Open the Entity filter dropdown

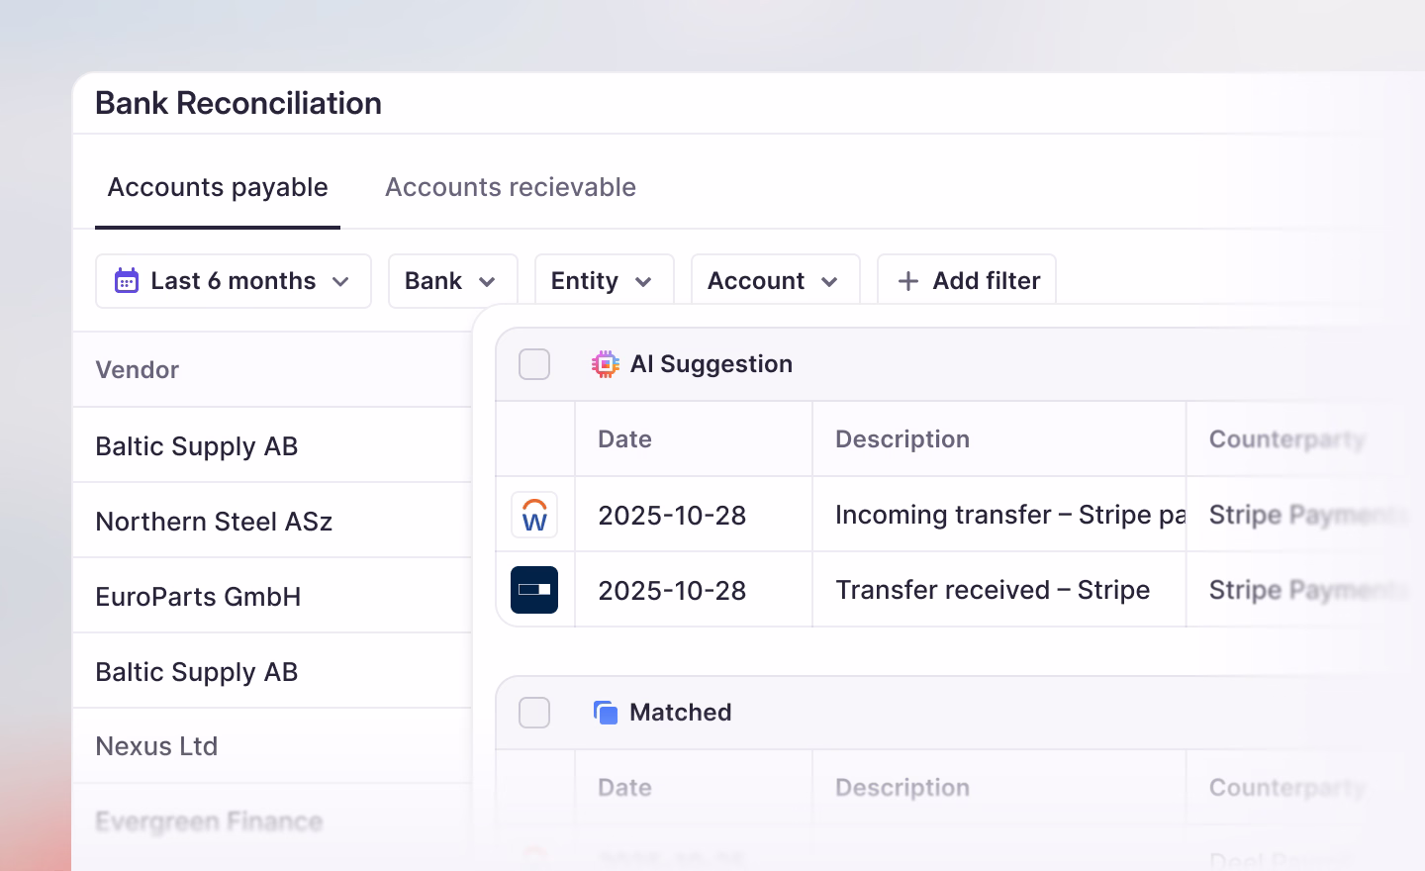point(605,281)
